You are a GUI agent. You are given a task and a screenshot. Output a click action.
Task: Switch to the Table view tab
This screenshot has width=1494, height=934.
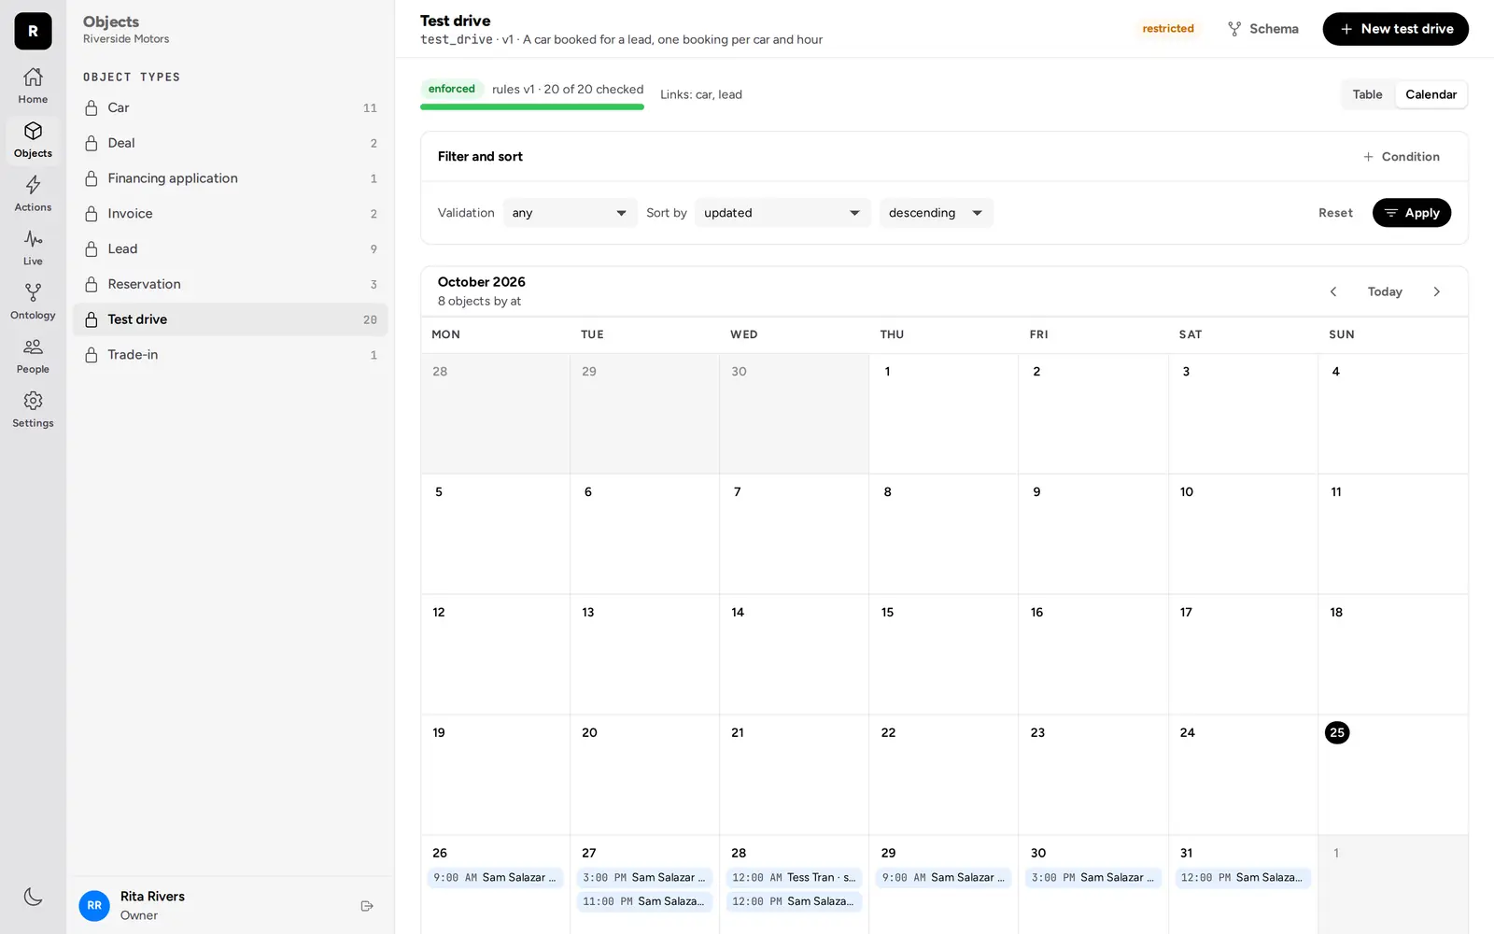click(x=1367, y=94)
